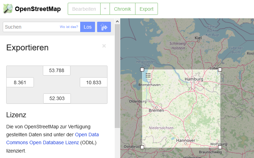Image resolution: width=254 pixels, height=158 pixels.
Task: Click the Lübecker Bucht label
Action: pyautogui.click(x=236, y=50)
